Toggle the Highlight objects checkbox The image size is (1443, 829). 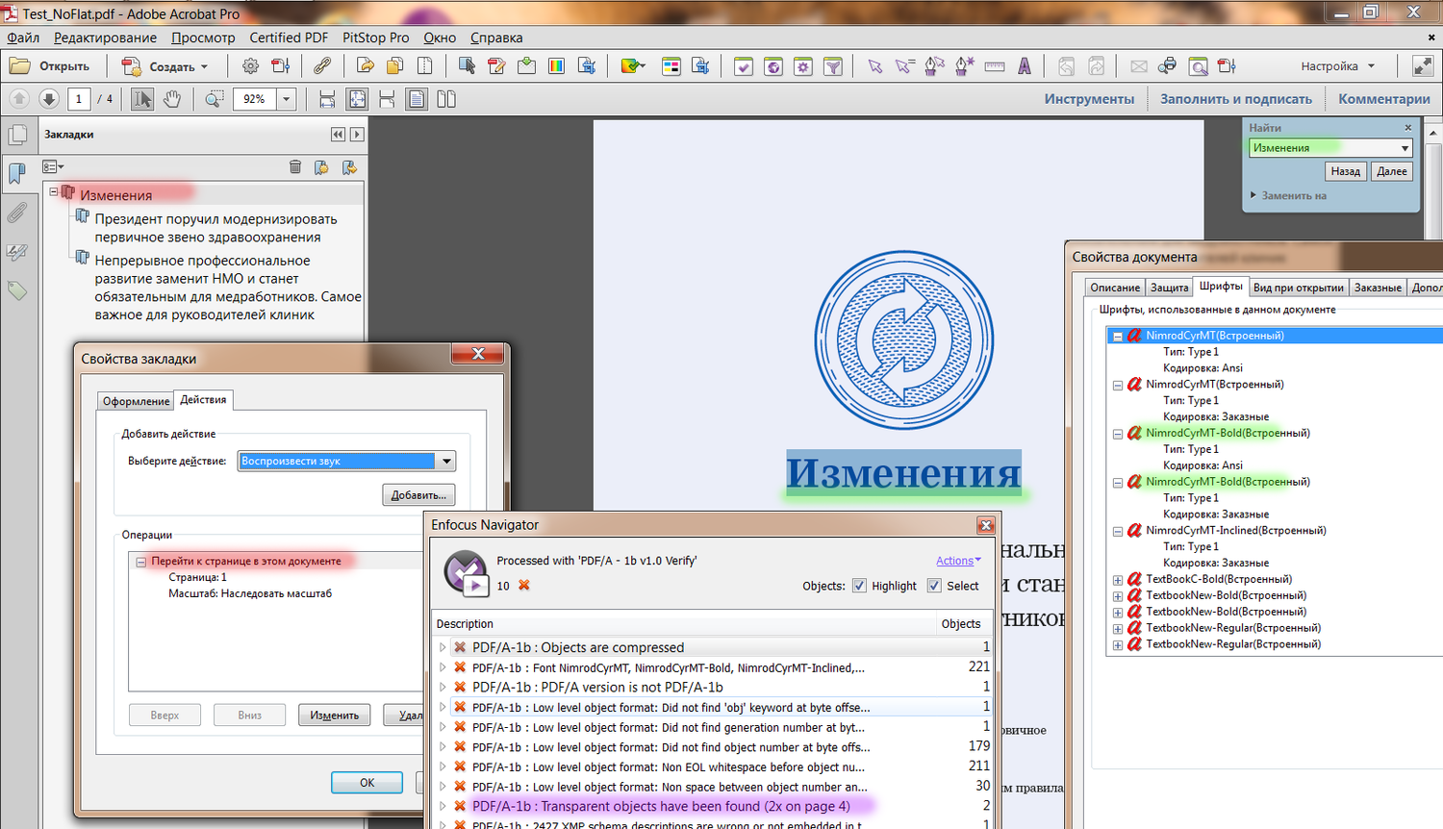pos(859,586)
